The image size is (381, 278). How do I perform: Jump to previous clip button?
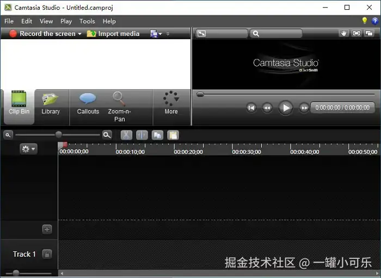(x=251, y=107)
